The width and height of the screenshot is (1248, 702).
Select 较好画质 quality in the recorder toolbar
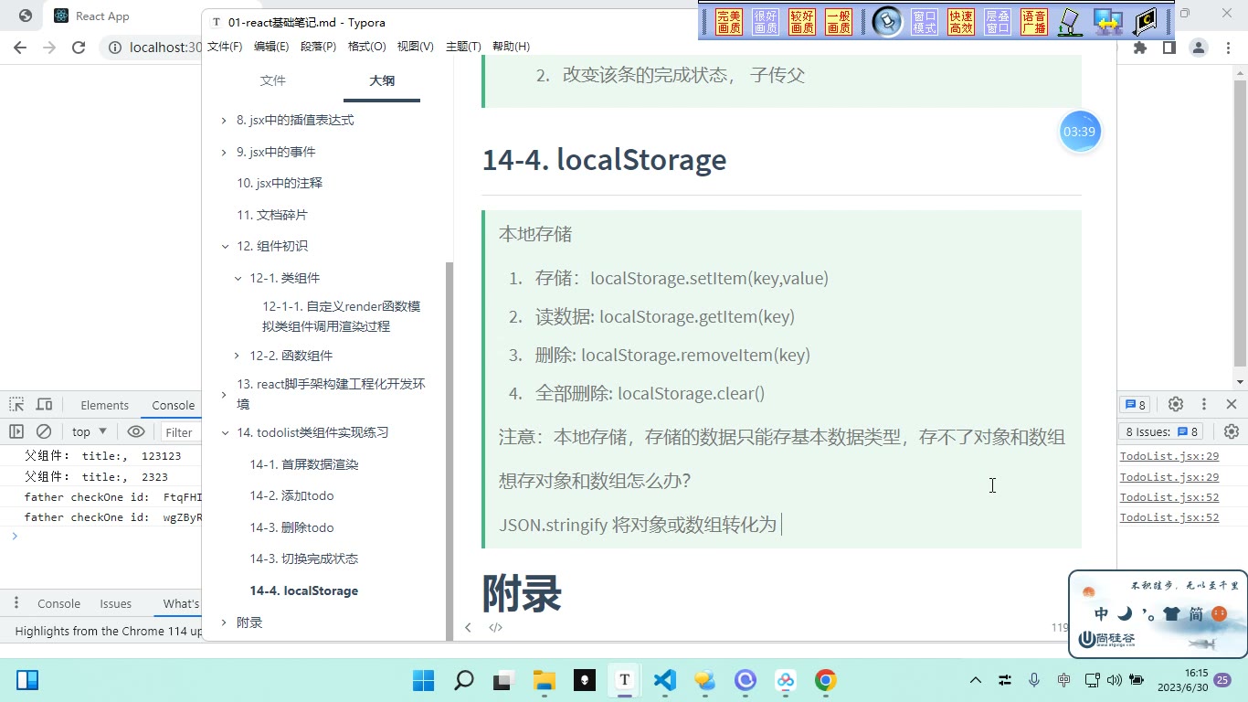point(802,22)
